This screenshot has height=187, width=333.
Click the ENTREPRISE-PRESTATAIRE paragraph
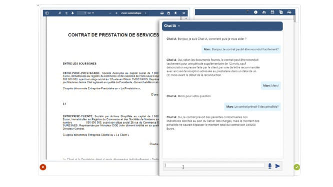110,77
